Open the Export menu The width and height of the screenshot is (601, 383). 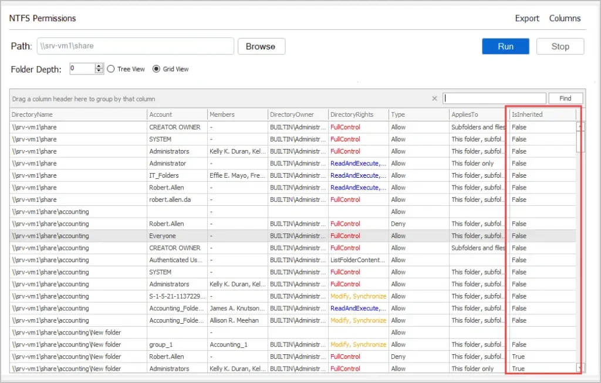tap(526, 18)
